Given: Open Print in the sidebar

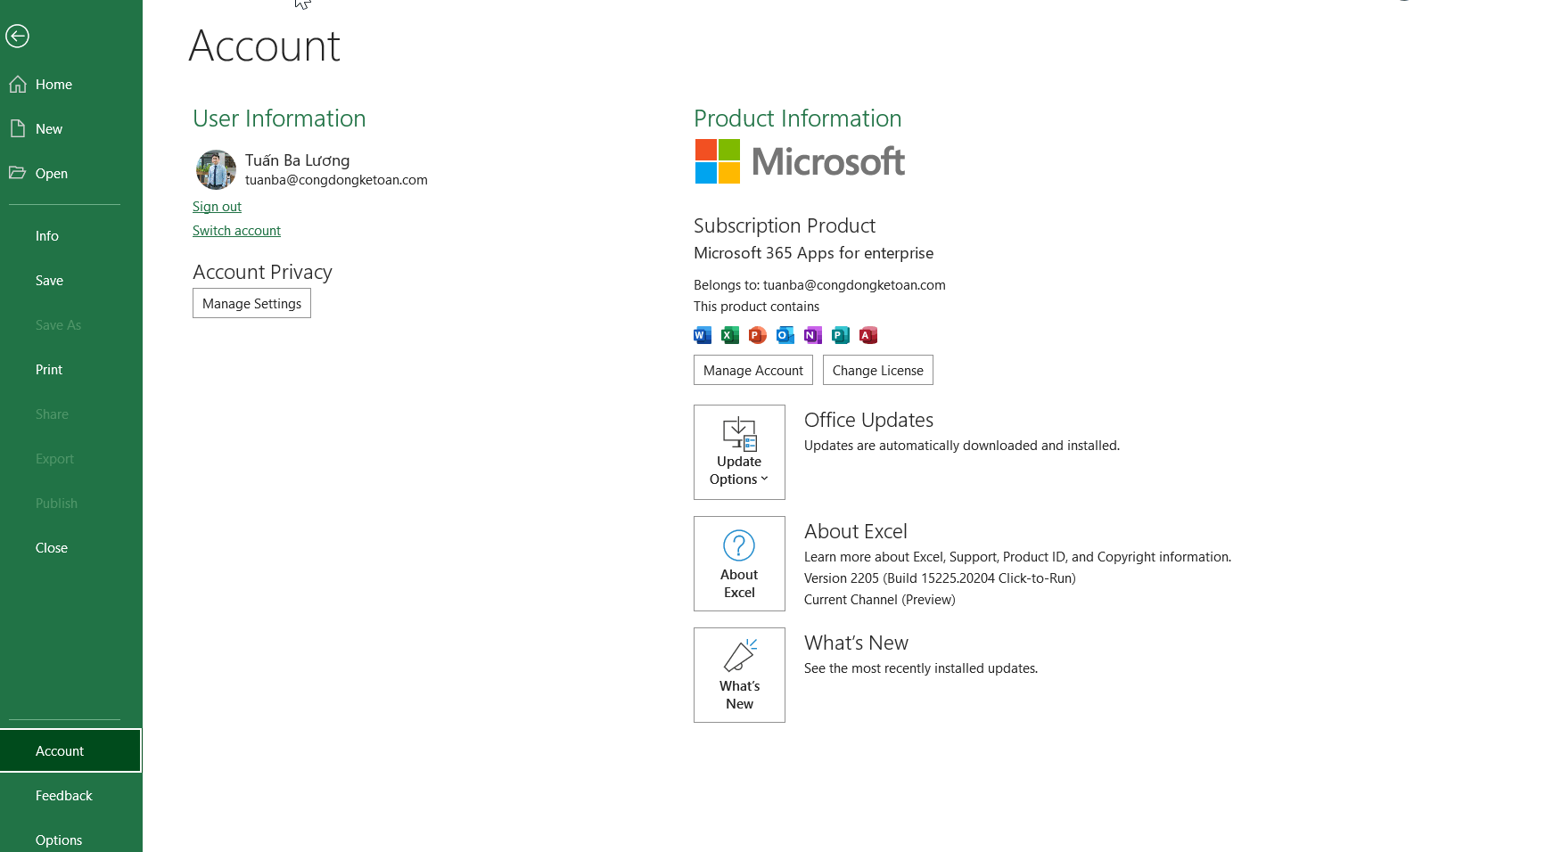Looking at the screenshot, I should (71, 369).
